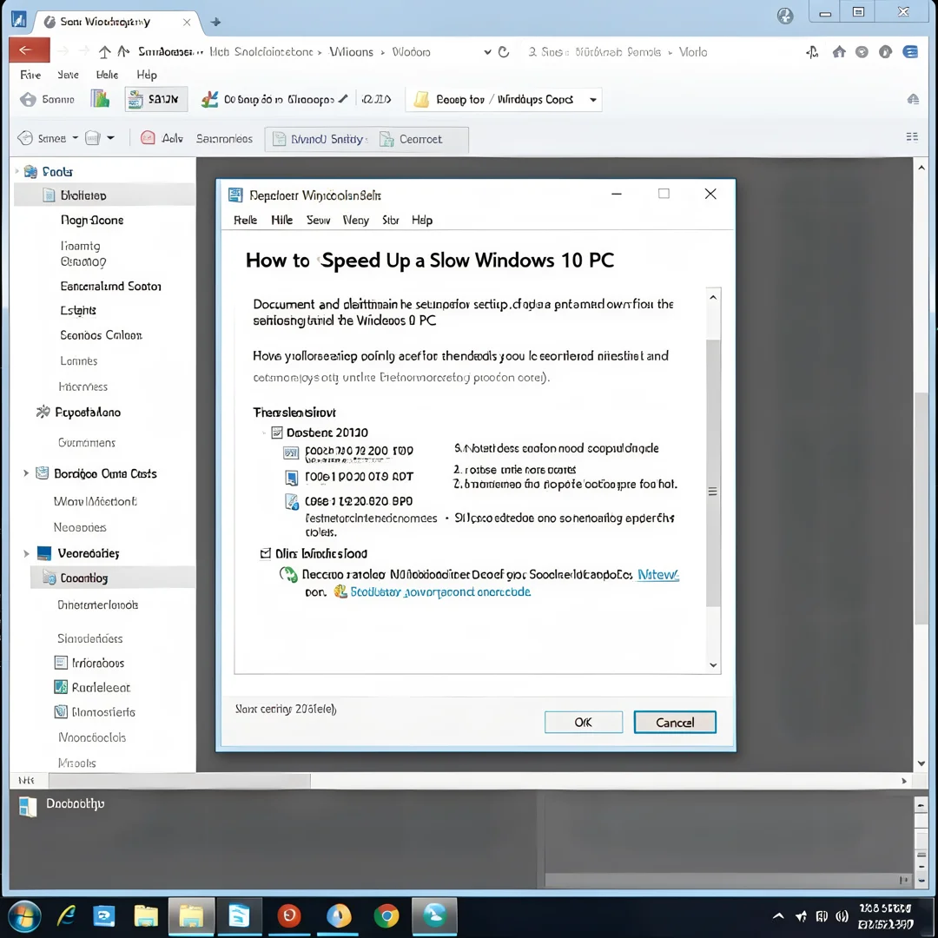Expand the Borcidoe Oma Casts tree node

pyautogui.click(x=26, y=473)
